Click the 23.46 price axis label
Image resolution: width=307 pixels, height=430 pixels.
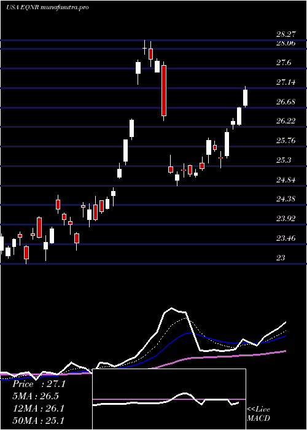286,238
